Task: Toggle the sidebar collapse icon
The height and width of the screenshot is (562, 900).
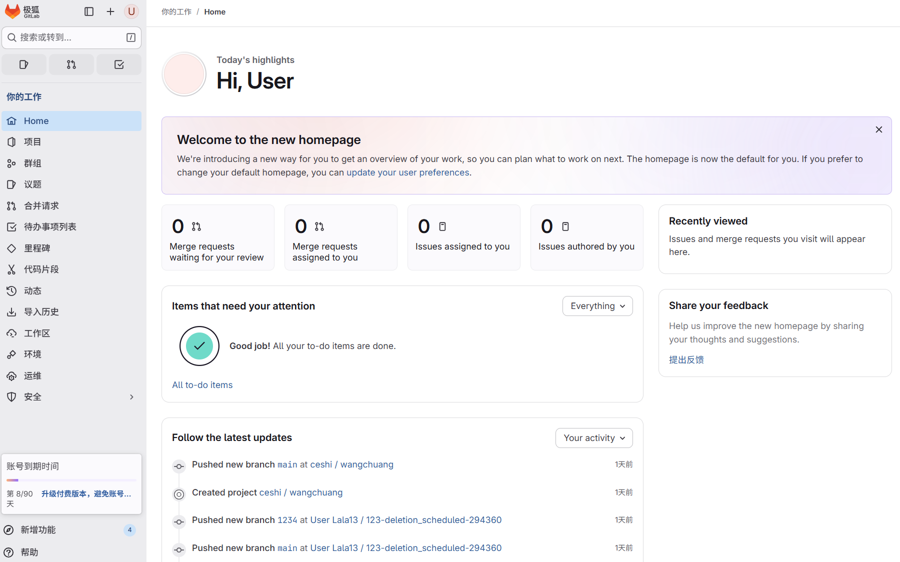Action: coord(89,11)
